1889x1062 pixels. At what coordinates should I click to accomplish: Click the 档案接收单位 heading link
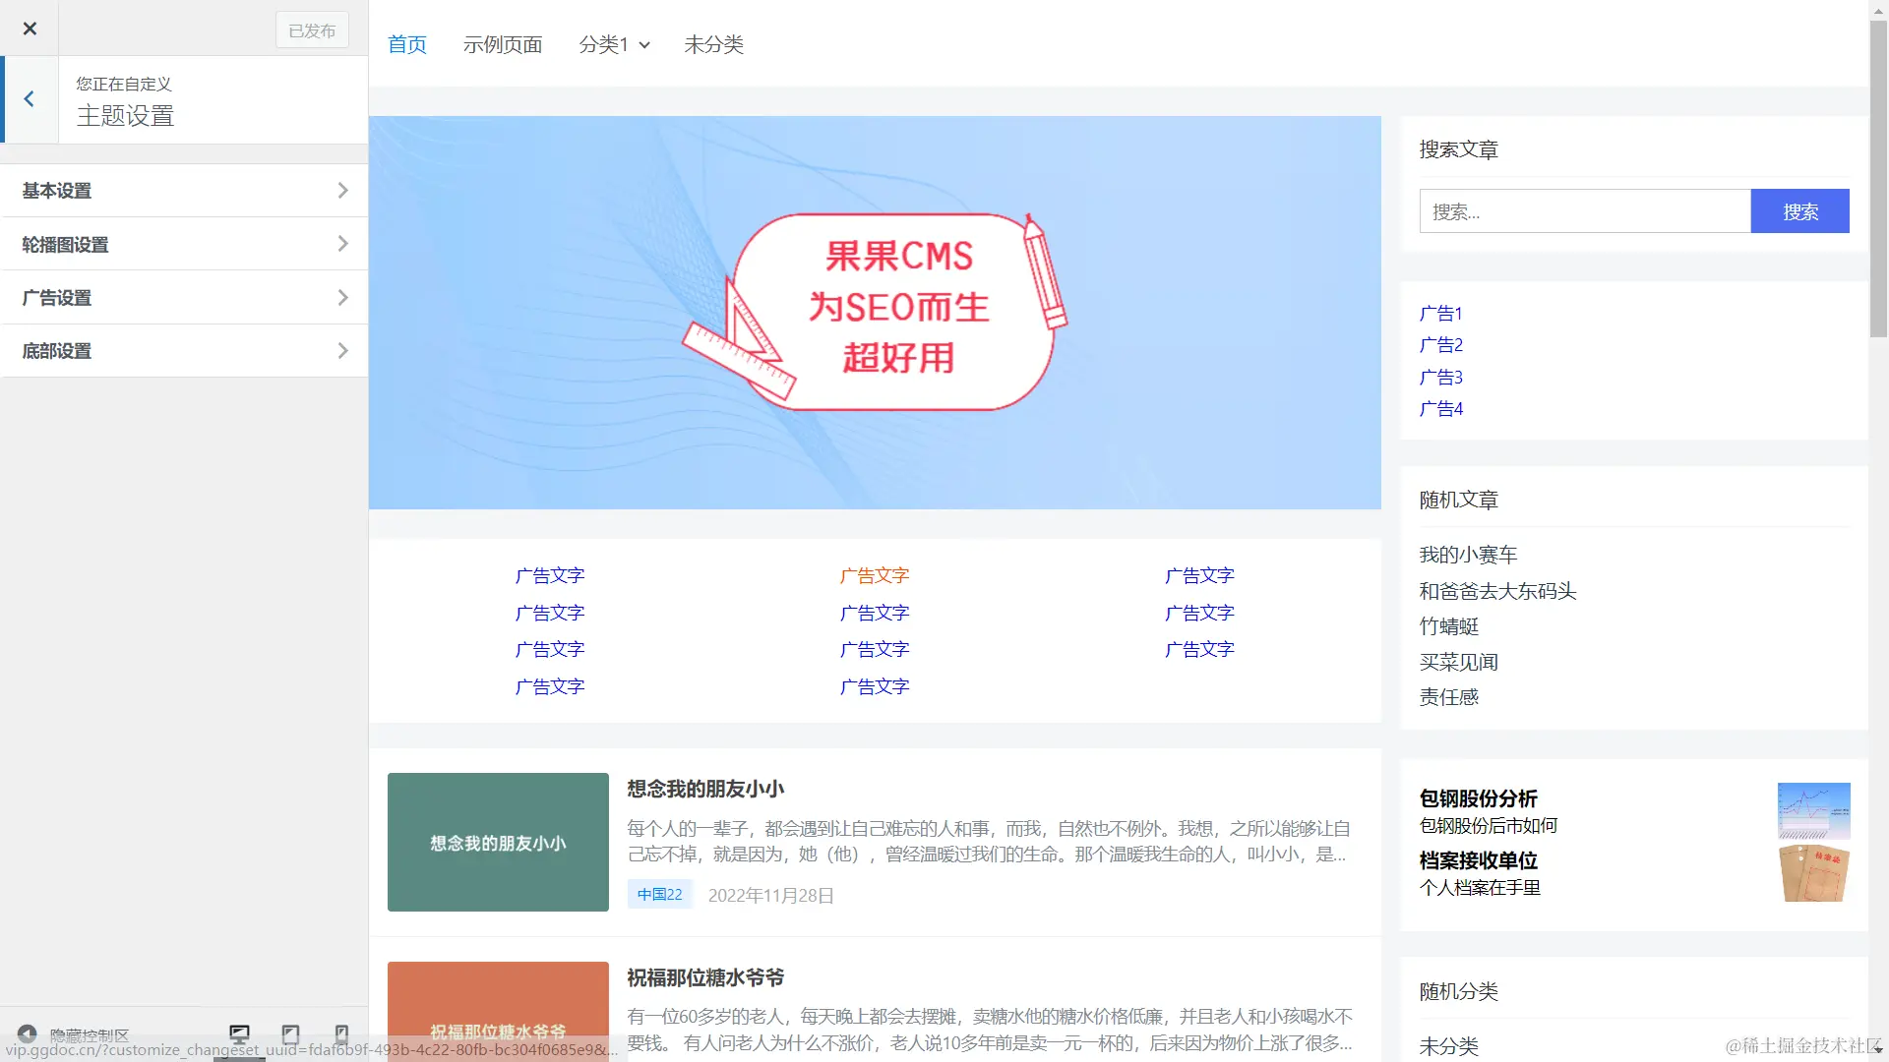pyautogui.click(x=1478, y=860)
